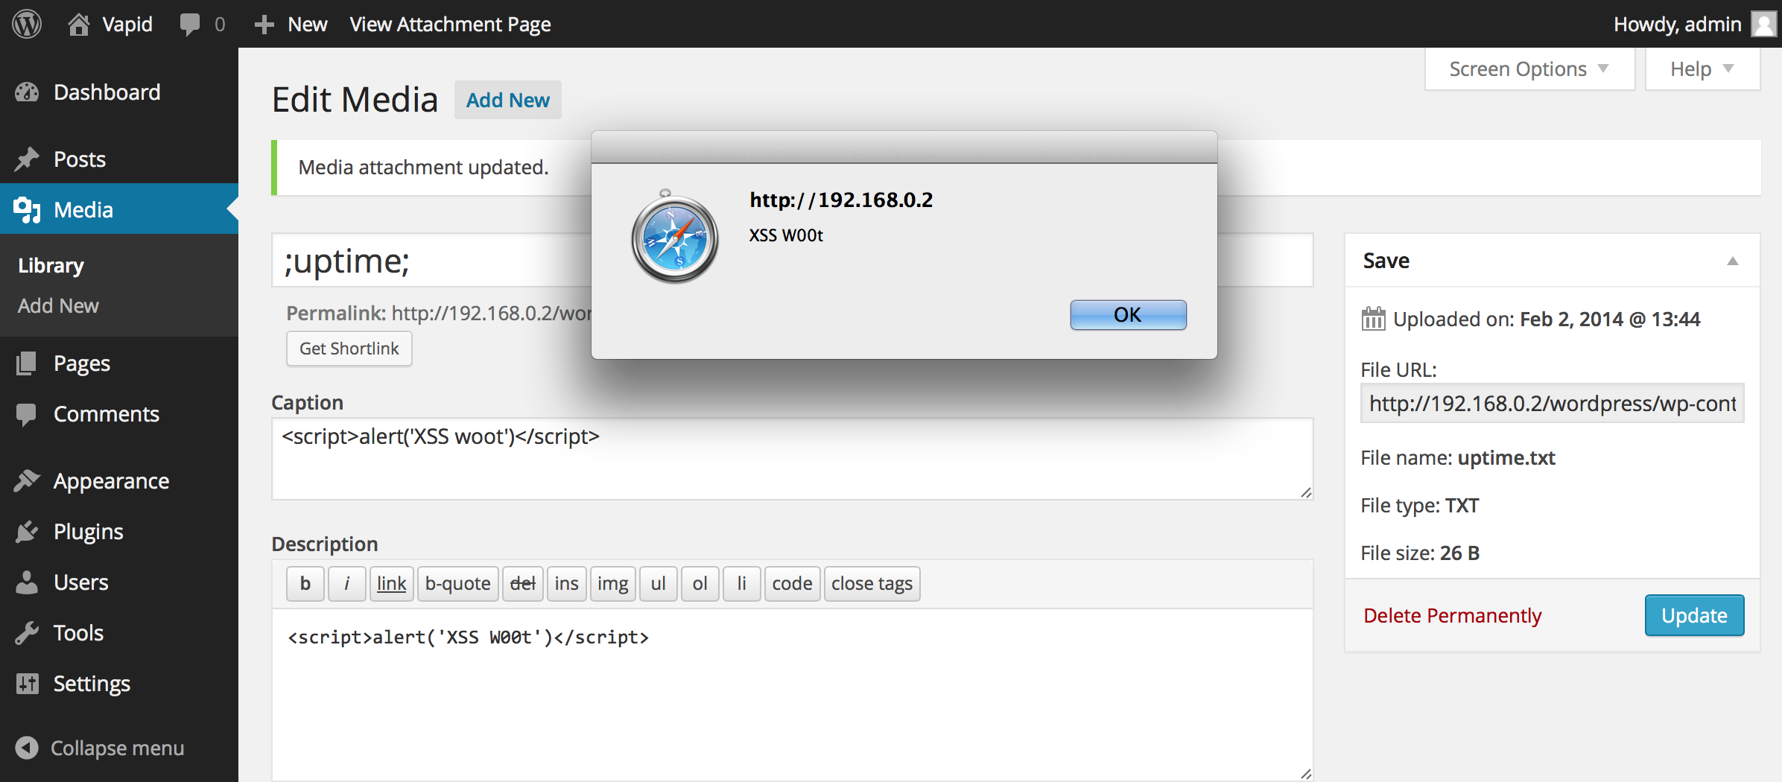Dismiss the alert with OK

click(1128, 315)
